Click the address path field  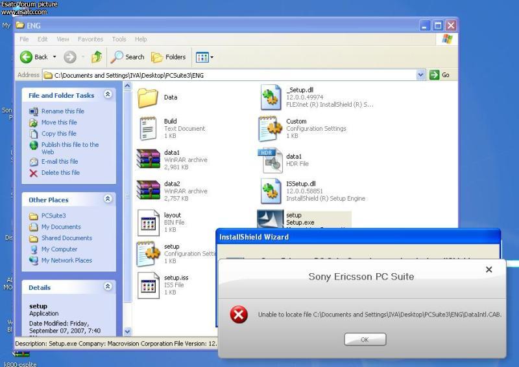point(230,75)
